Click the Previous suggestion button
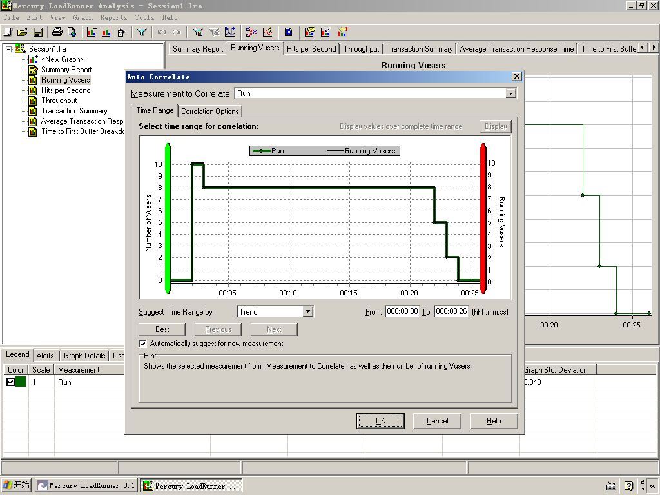The height and width of the screenshot is (495, 660). [218, 329]
